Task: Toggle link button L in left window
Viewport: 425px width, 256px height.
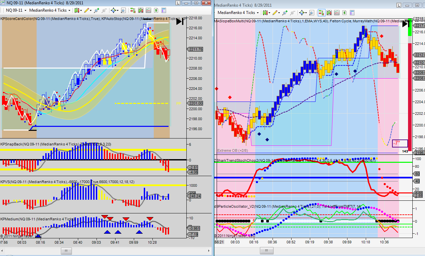Action: click(x=178, y=3)
